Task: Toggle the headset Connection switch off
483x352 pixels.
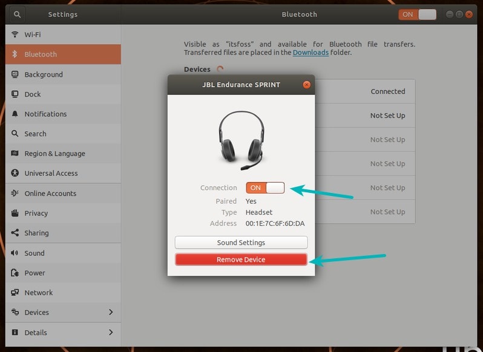Action: [x=265, y=187]
